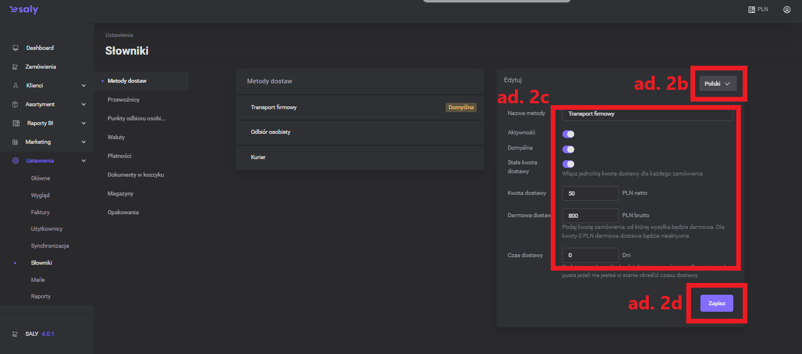Viewport: 802px width, 354px height.
Task: Click the Klienci person icon
Action: click(x=15, y=86)
